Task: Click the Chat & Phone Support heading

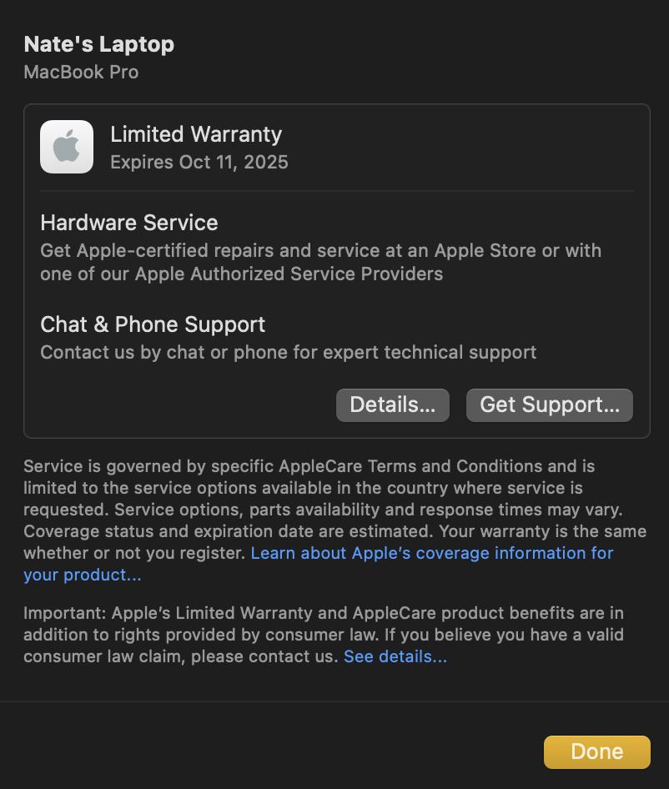Action: (x=153, y=324)
